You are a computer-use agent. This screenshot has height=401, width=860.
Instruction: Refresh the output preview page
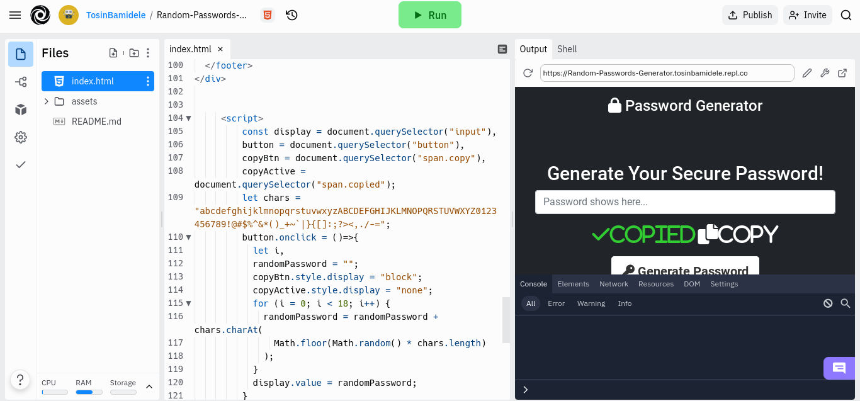click(x=528, y=73)
